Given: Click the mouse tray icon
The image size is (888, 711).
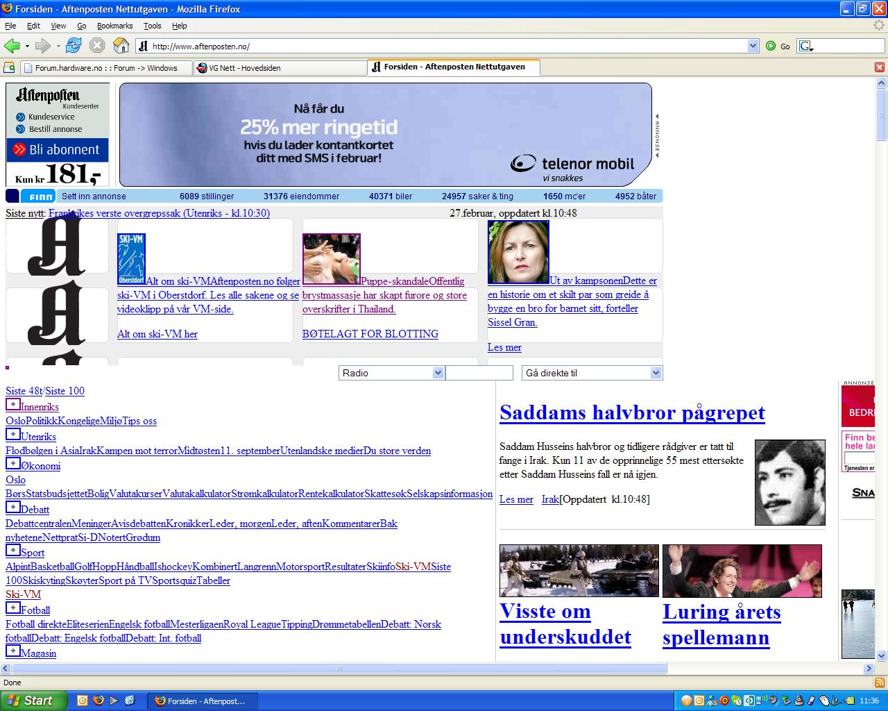Looking at the screenshot, I should pyautogui.click(x=823, y=701).
